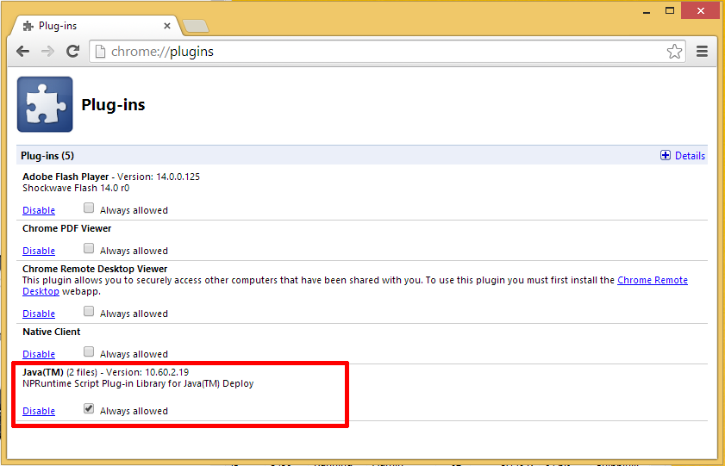This screenshot has height=466, width=725.
Task: Focus the chrome://plugins address bar
Action: (x=387, y=52)
